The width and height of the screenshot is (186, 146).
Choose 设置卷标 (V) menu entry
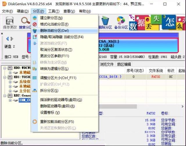tap(65, 113)
